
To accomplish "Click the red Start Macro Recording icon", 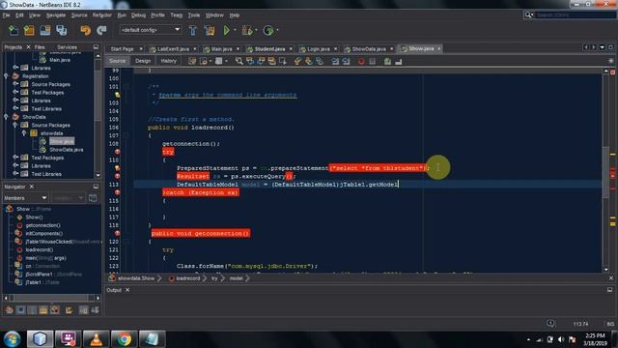I will [361, 61].
